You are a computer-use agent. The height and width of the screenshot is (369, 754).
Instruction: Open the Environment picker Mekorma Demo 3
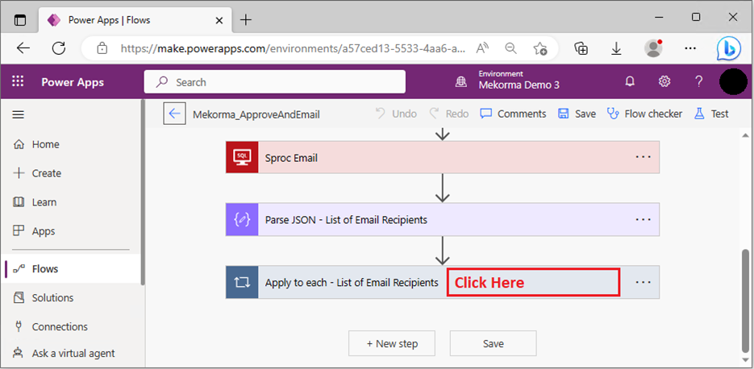[x=518, y=81]
